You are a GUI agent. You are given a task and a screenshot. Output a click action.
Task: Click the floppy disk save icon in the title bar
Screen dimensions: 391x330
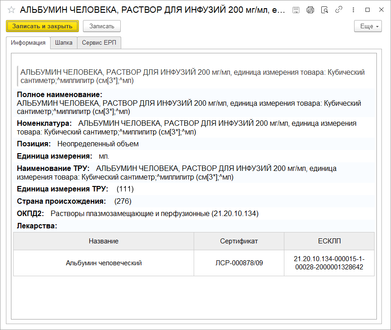[x=296, y=10]
